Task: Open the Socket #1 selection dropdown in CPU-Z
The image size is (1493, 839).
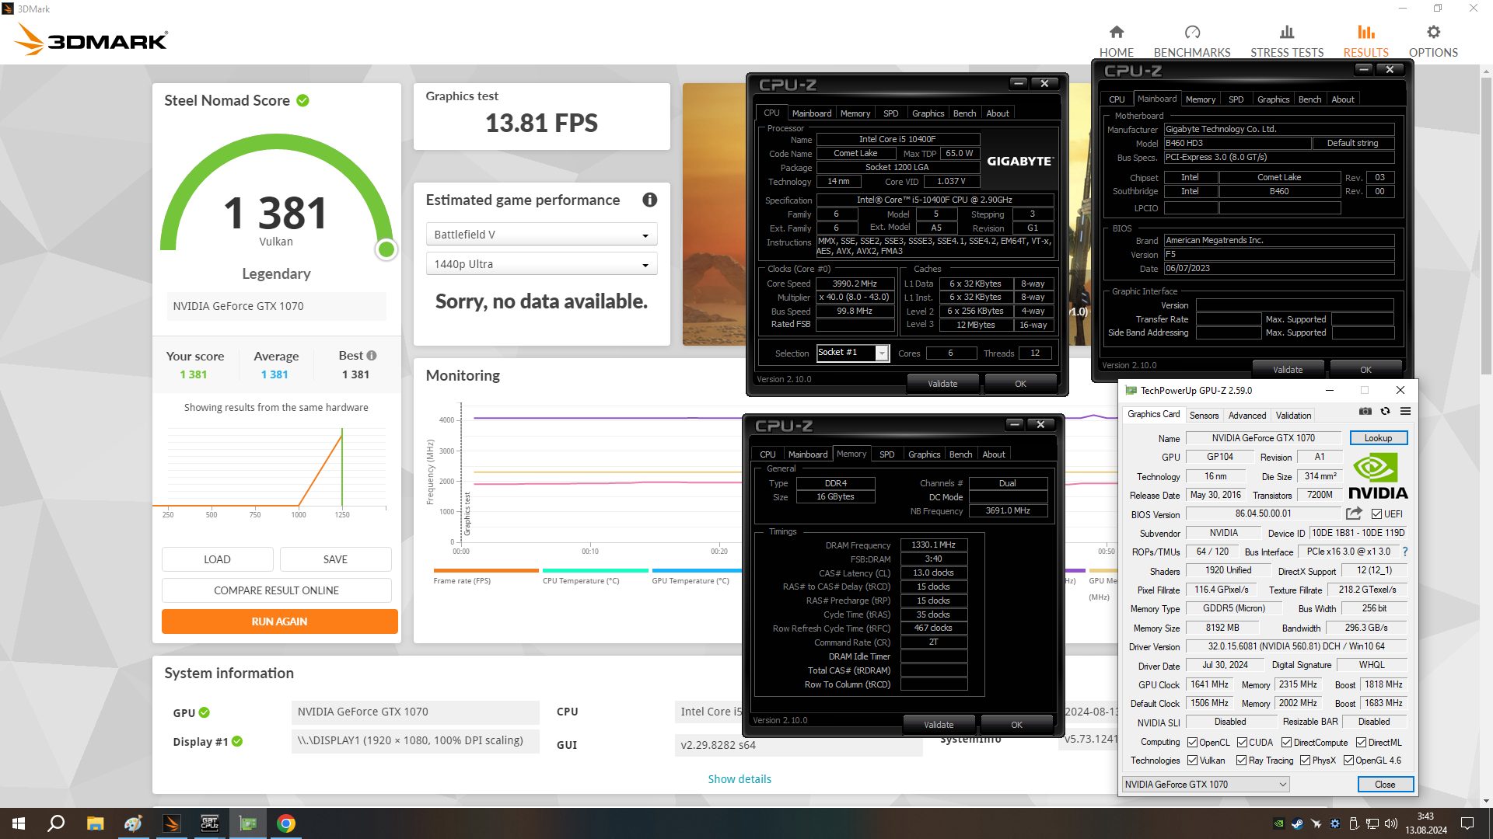Action: point(852,353)
